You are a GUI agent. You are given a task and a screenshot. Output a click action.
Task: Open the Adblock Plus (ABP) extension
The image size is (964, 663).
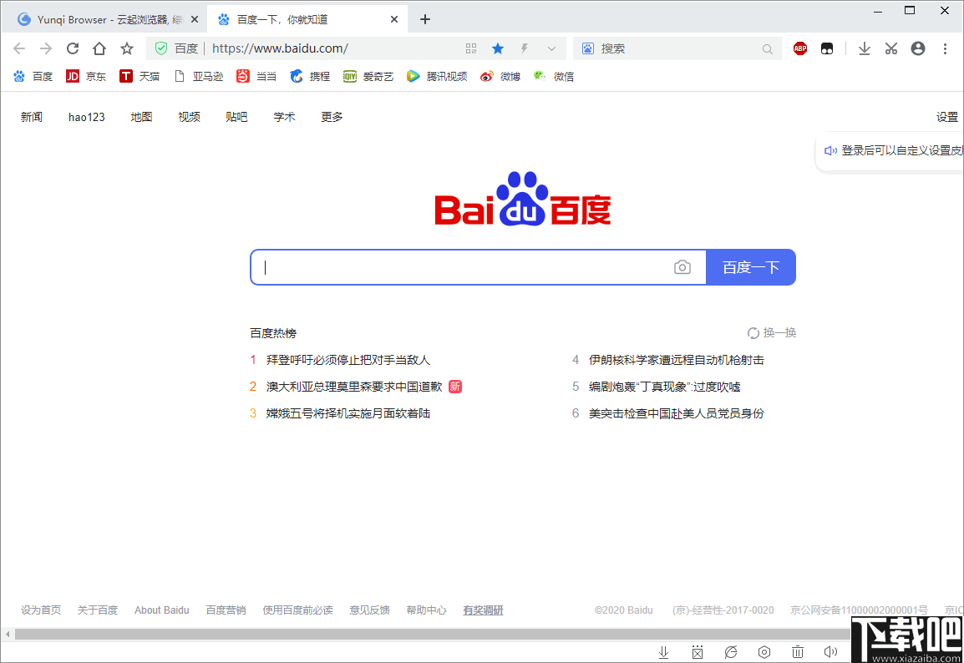pos(799,48)
